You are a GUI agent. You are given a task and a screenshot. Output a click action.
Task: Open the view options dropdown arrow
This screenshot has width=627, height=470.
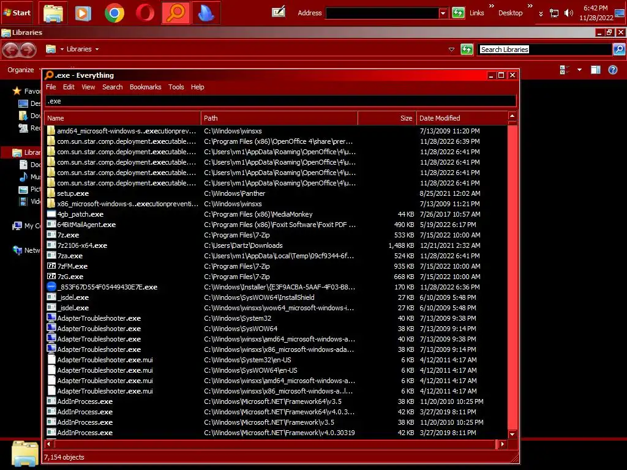579,70
